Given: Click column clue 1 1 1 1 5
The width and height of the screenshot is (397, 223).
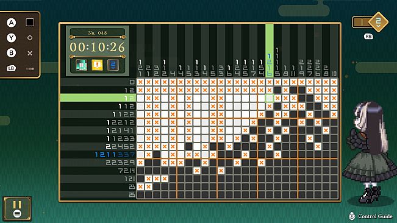Looking at the screenshot, I should 277,62.
